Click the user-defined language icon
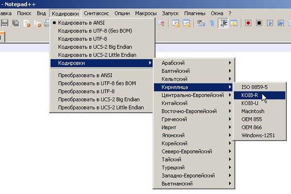 (234, 23)
